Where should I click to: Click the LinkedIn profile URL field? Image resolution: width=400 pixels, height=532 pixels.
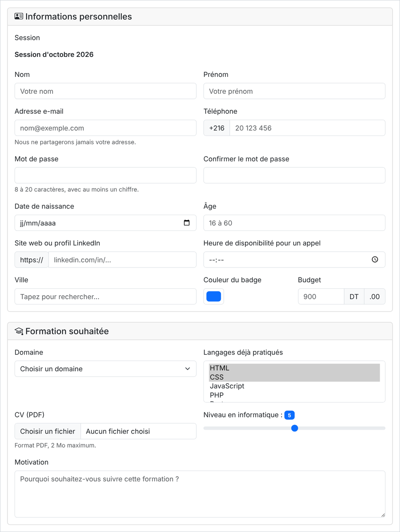coord(122,260)
